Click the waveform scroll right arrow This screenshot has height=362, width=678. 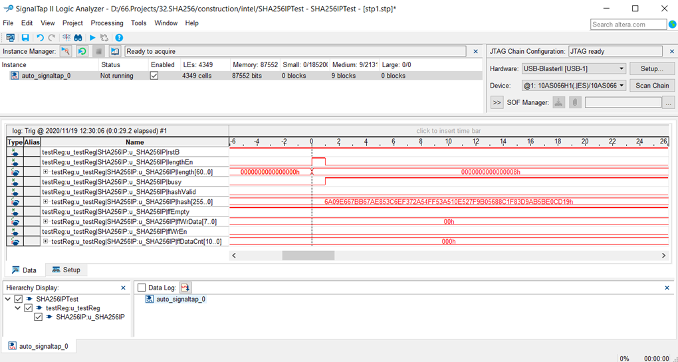[664, 256]
